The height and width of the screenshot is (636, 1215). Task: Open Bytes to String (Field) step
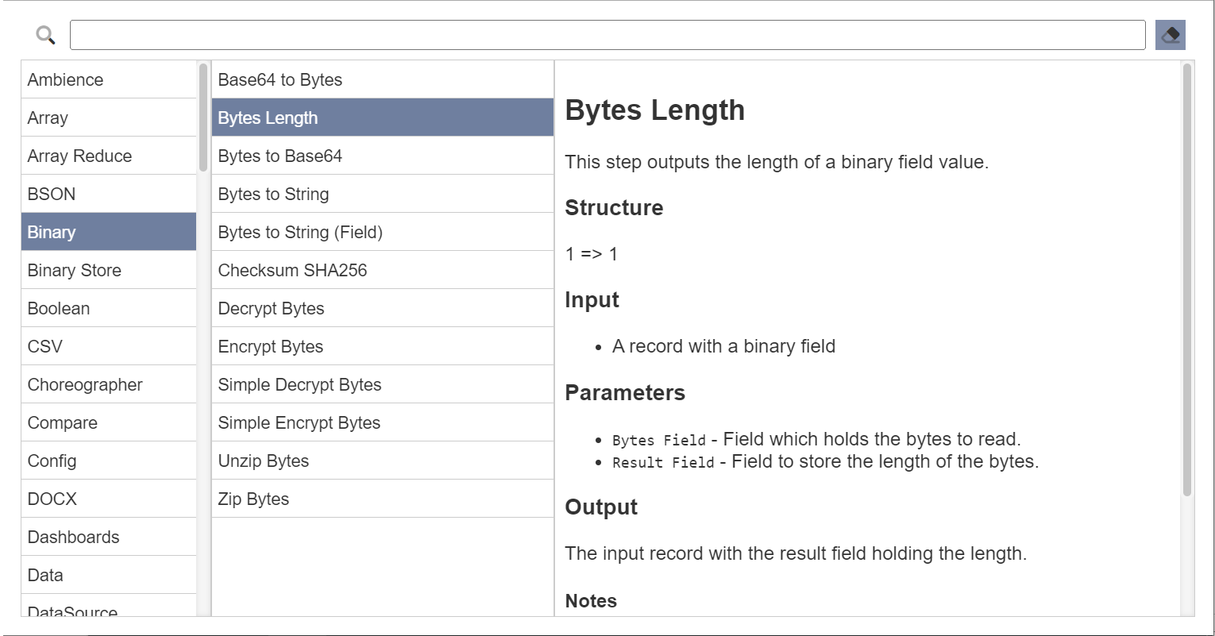coord(383,232)
